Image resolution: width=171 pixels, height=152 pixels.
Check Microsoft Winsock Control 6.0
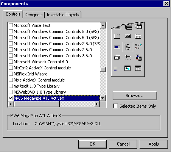pos(11,62)
